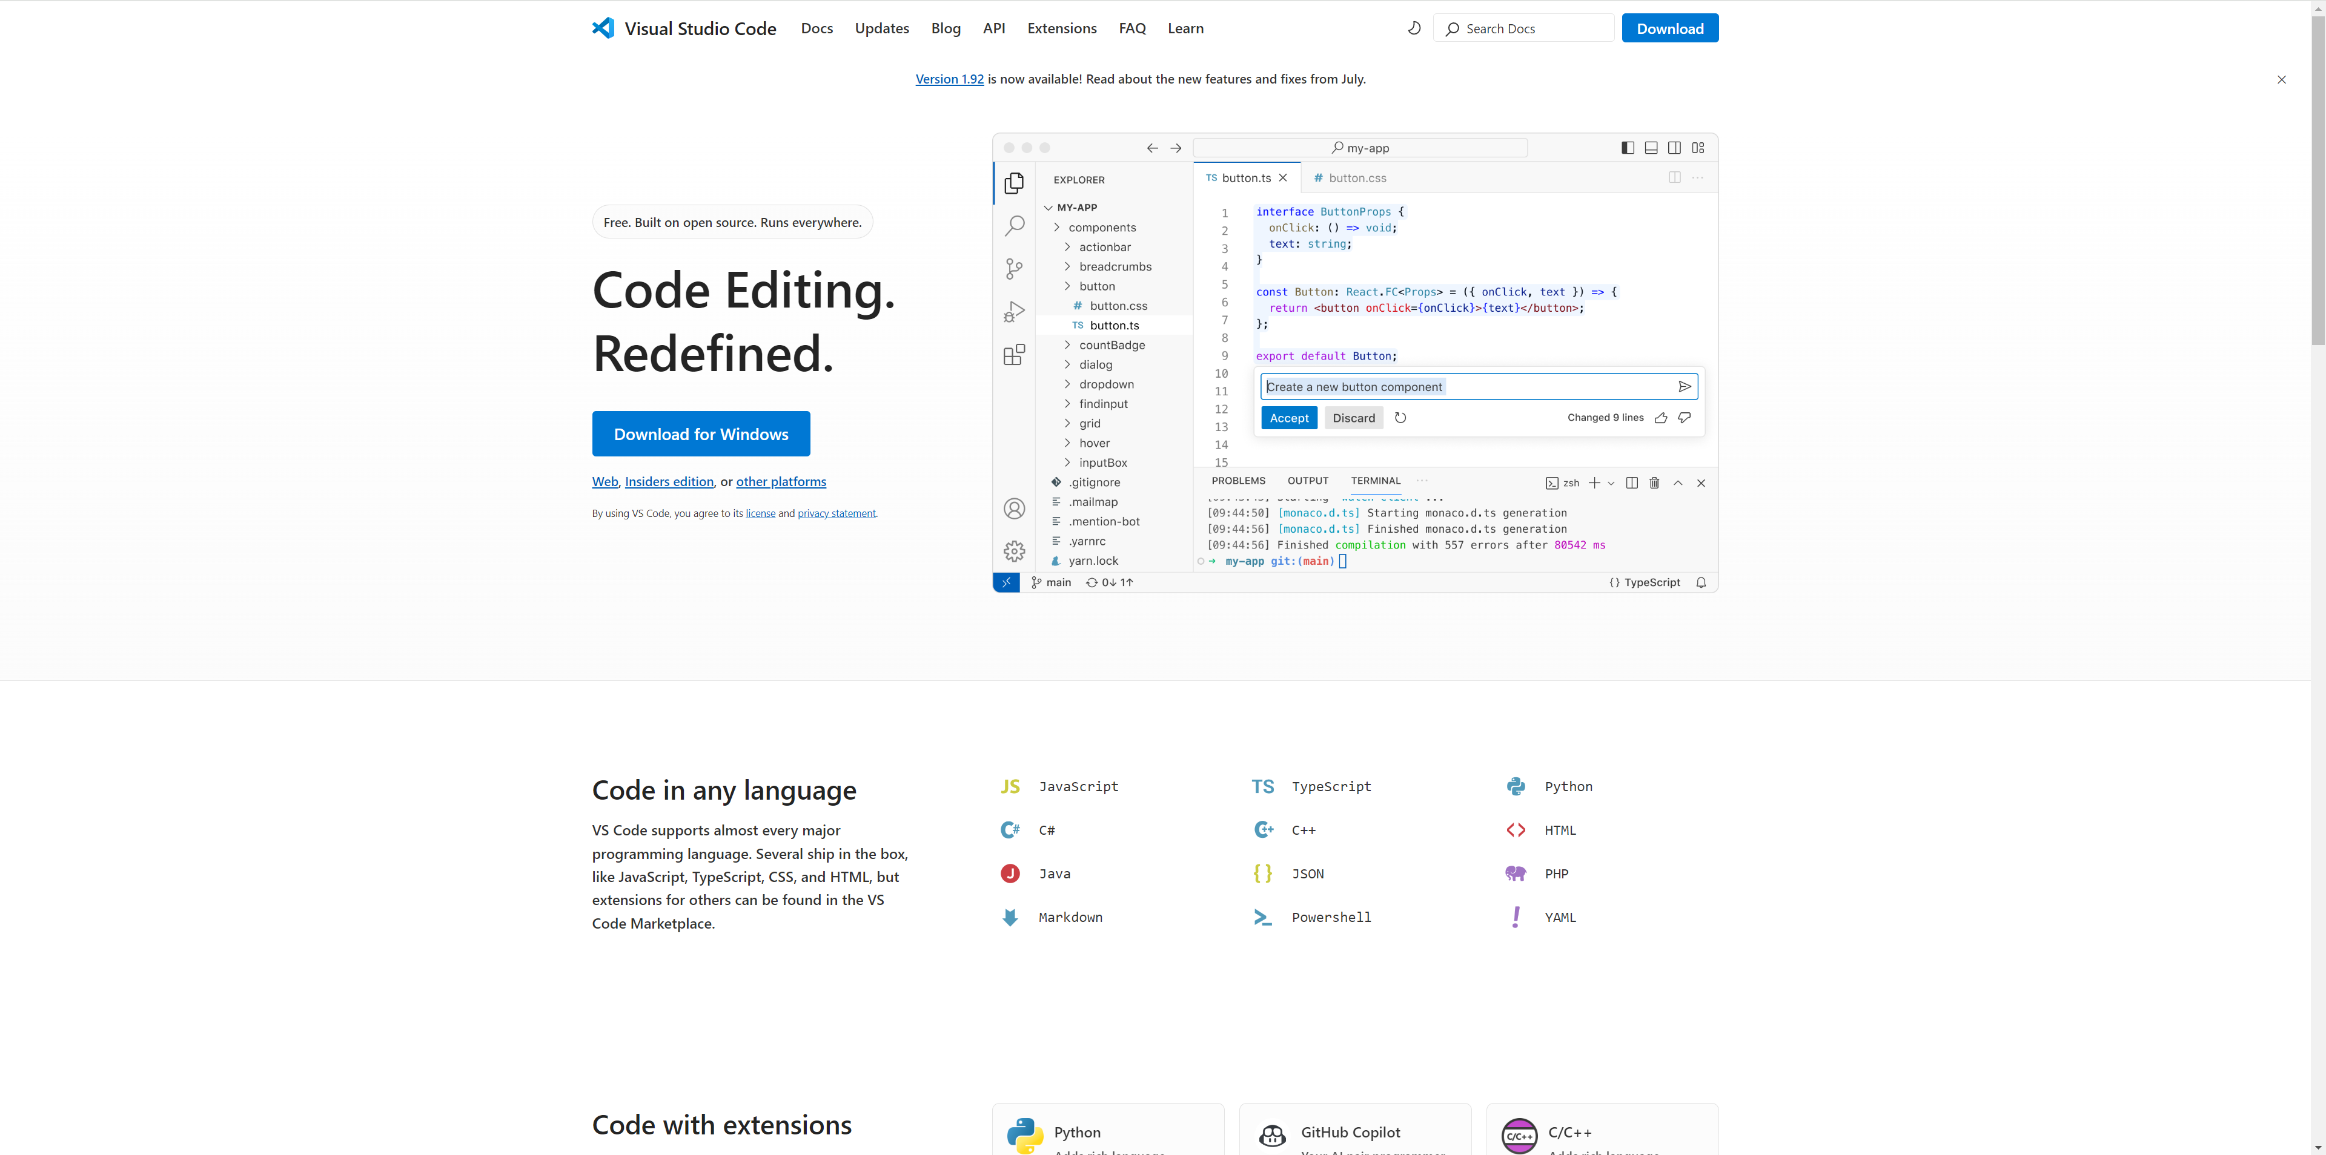The width and height of the screenshot is (2326, 1155).
Task: Click the my-app command center search box
Action: pos(1360,148)
